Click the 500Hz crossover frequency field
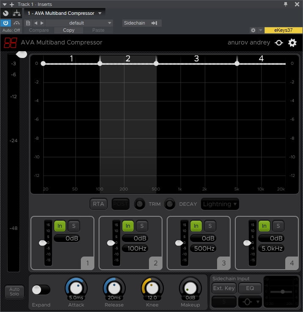303x312 pixels. pos(203,248)
